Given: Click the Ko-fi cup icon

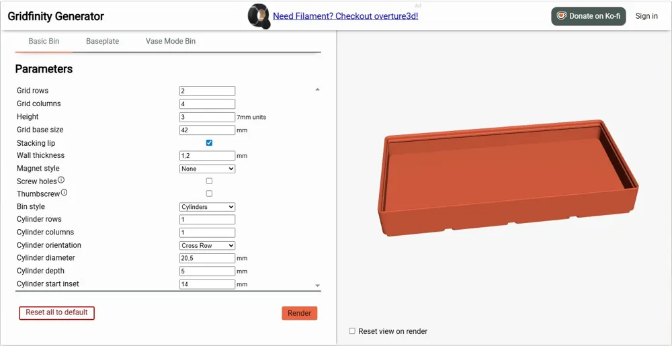Looking at the screenshot, I should click(561, 16).
